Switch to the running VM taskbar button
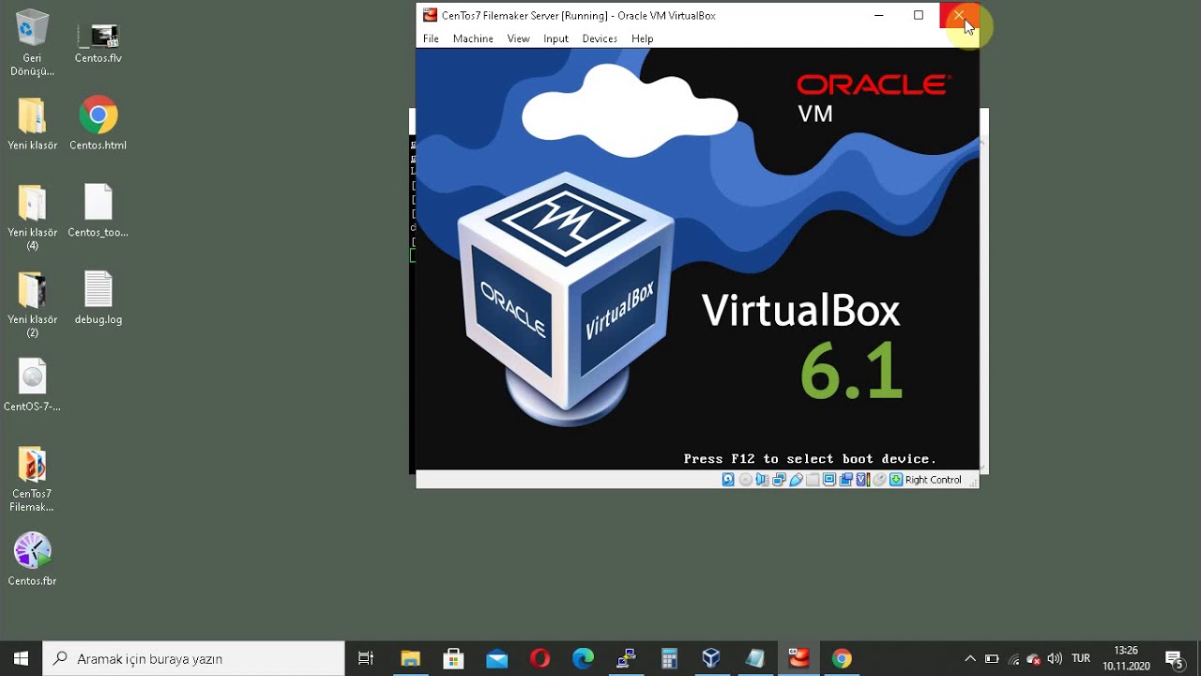 (798, 658)
